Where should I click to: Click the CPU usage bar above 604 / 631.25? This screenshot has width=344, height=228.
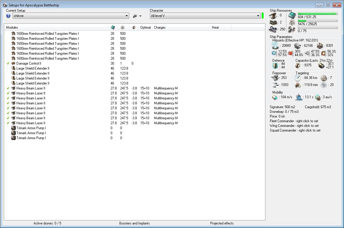click(x=318, y=14)
